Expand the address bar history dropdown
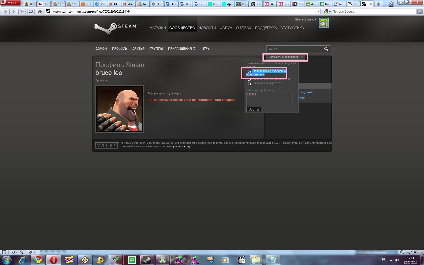 (319, 11)
